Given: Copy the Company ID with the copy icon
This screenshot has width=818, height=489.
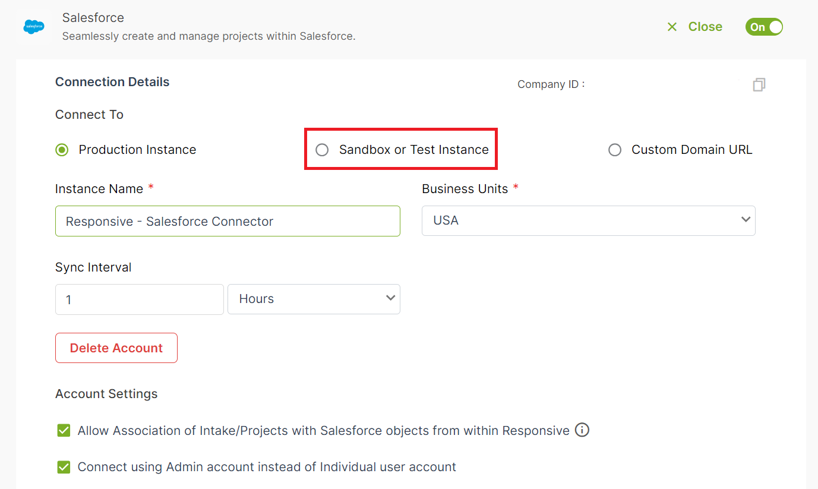Looking at the screenshot, I should (759, 85).
